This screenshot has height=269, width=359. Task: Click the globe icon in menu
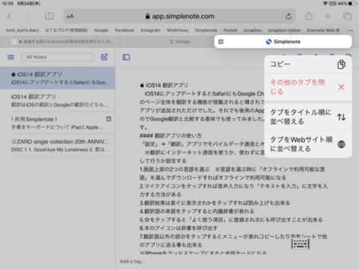tap(341, 144)
